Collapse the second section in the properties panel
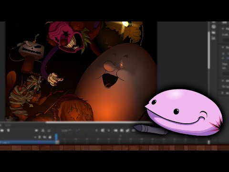The image size is (229, 172). [x=223, y=47]
